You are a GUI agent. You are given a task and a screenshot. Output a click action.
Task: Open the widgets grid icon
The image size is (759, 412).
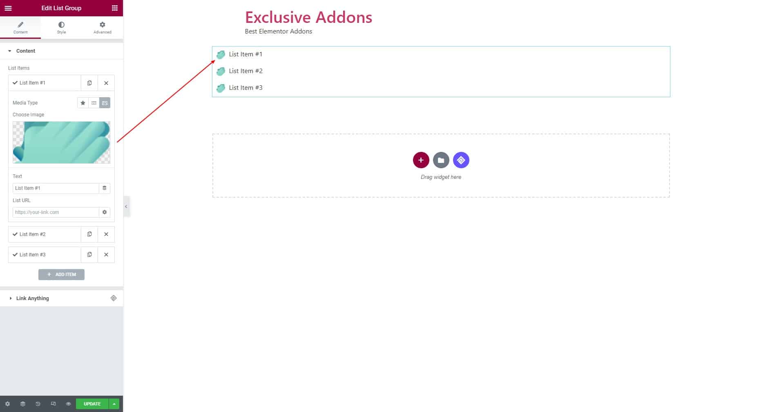115,8
